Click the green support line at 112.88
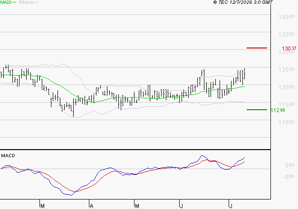Screen dimensions: 298x209 (x=257, y=110)
